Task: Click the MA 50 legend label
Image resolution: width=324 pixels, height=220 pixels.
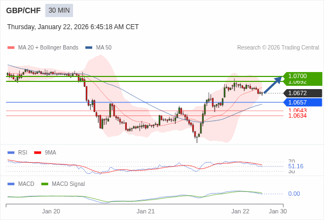Action: click(x=104, y=48)
